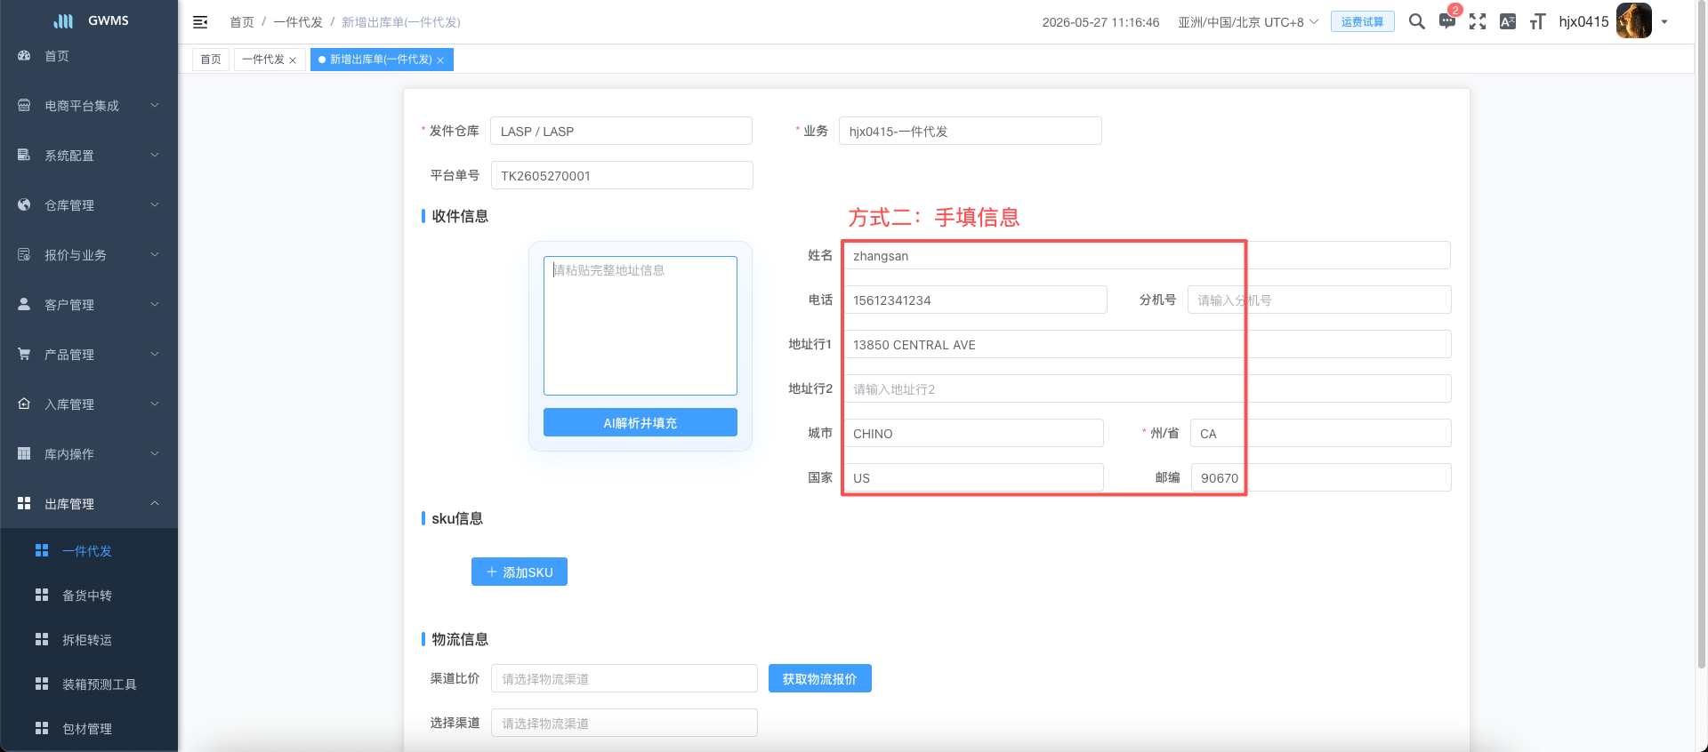Toggle the sidebar collapse hamburger icon

[x=200, y=22]
